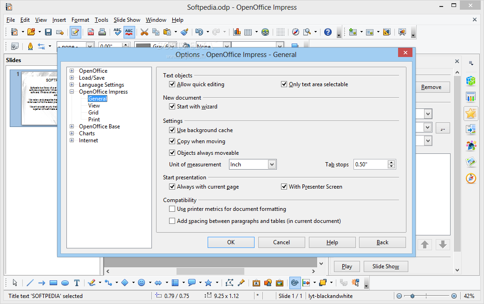Confirm options with OK button
This screenshot has height=304, width=484.
coord(231,242)
